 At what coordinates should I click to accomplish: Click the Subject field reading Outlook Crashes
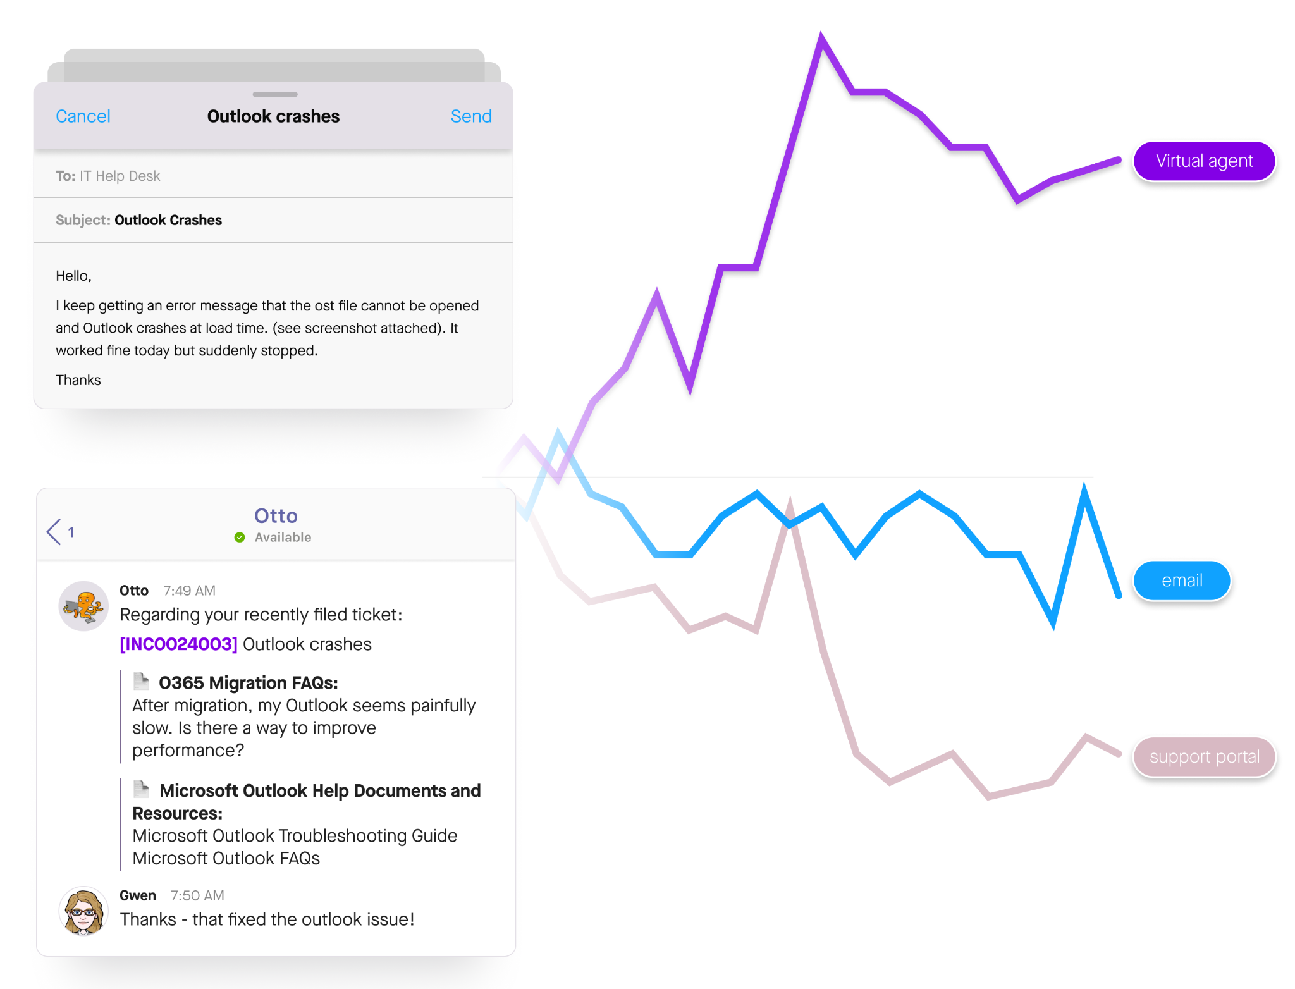(273, 220)
